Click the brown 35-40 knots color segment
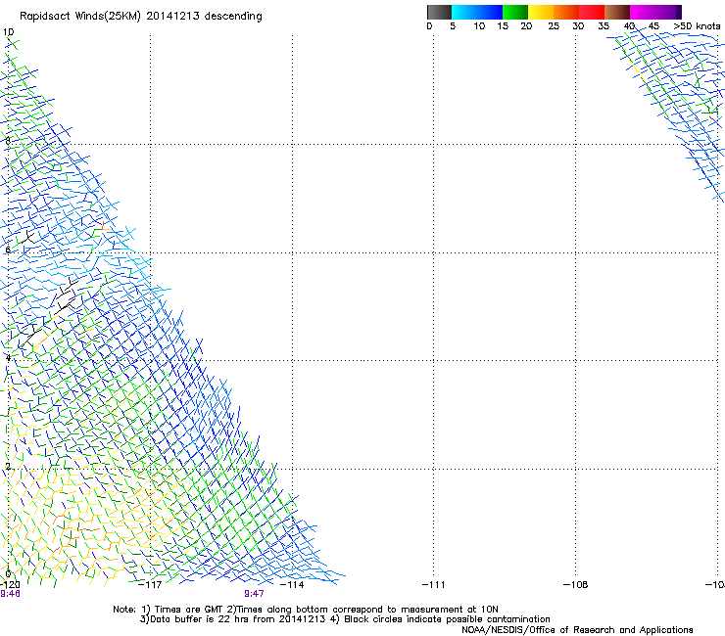Viewport: 725px width, 636px height. point(617,12)
